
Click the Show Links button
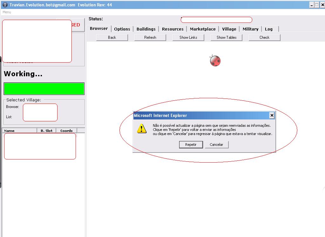188,37
